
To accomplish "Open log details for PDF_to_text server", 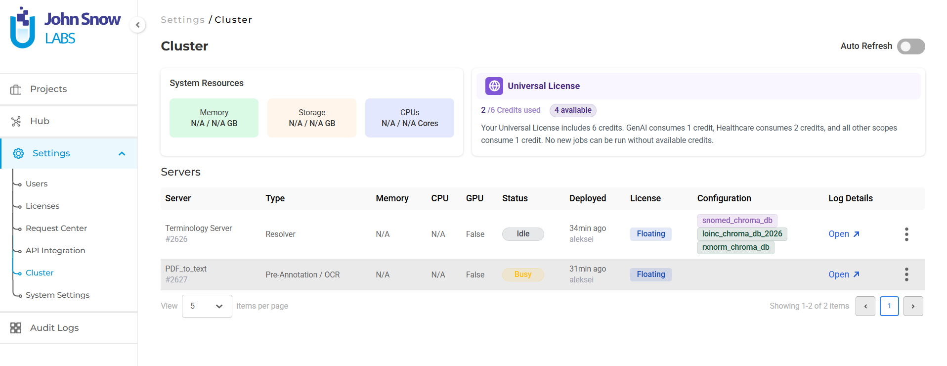I will tap(843, 274).
